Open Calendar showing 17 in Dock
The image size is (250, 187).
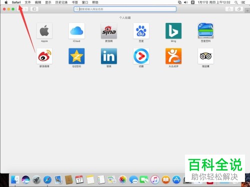79,180
